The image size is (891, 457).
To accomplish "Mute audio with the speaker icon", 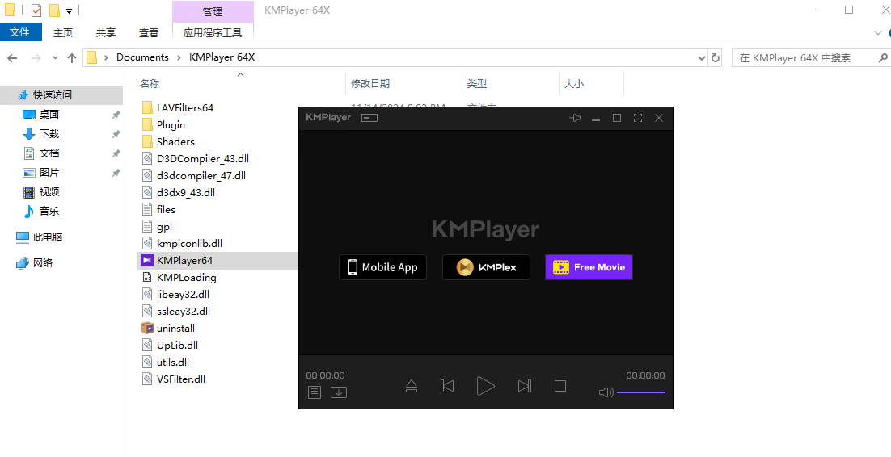I will pyautogui.click(x=606, y=392).
